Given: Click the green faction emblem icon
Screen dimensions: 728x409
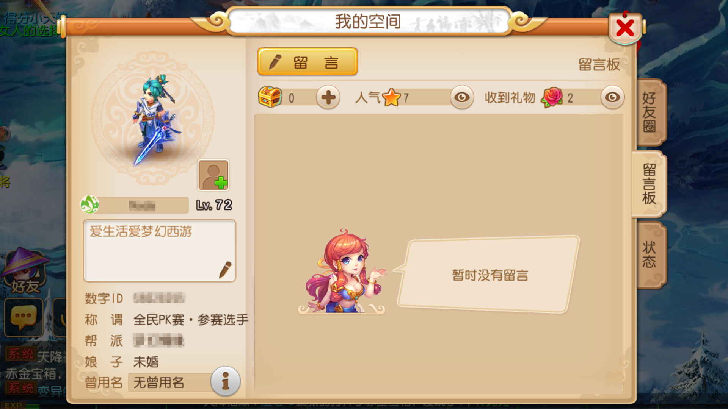Looking at the screenshot, I should point(90,205).
